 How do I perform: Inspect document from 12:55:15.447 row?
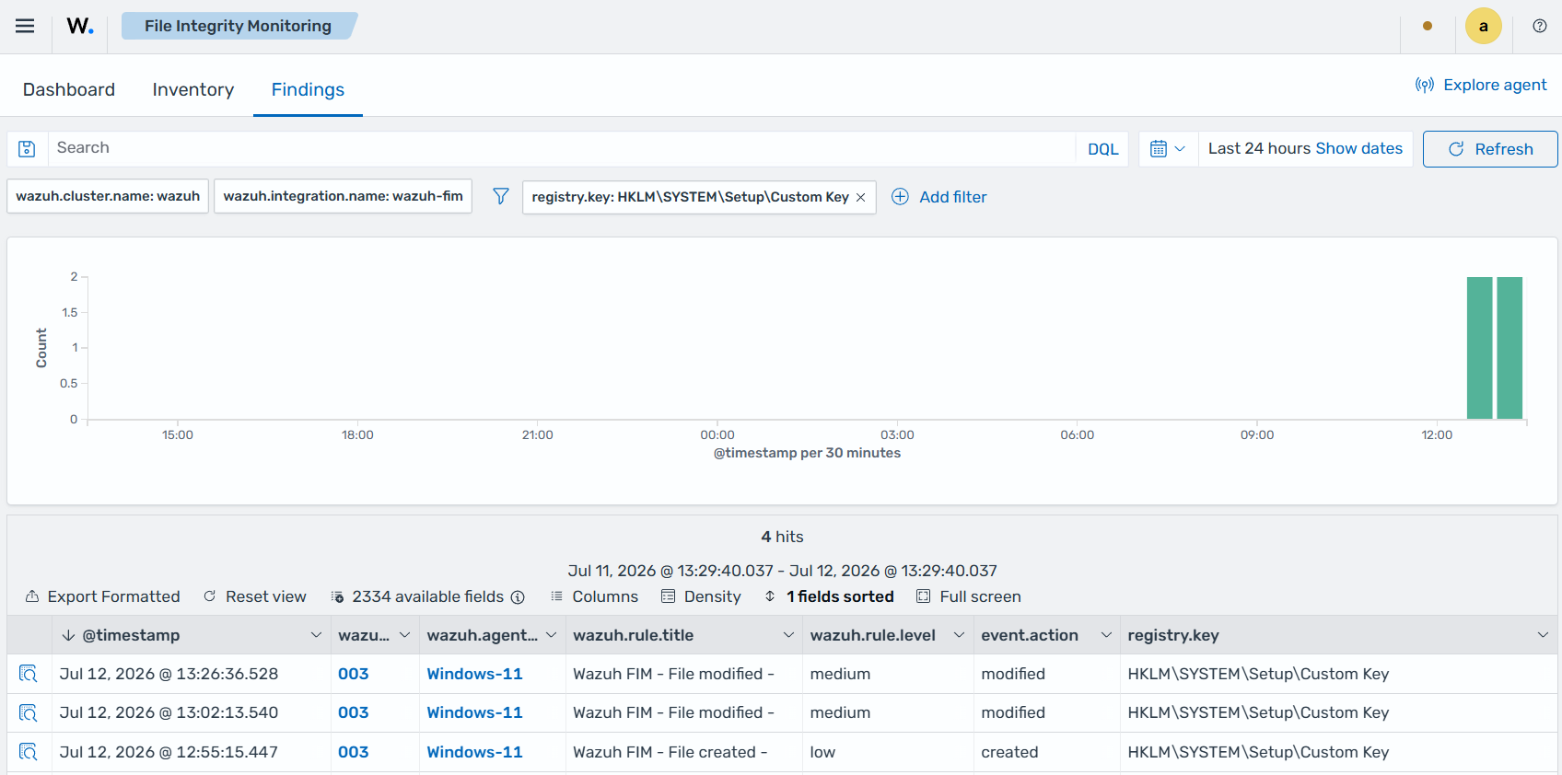click(x=29, y=752)
